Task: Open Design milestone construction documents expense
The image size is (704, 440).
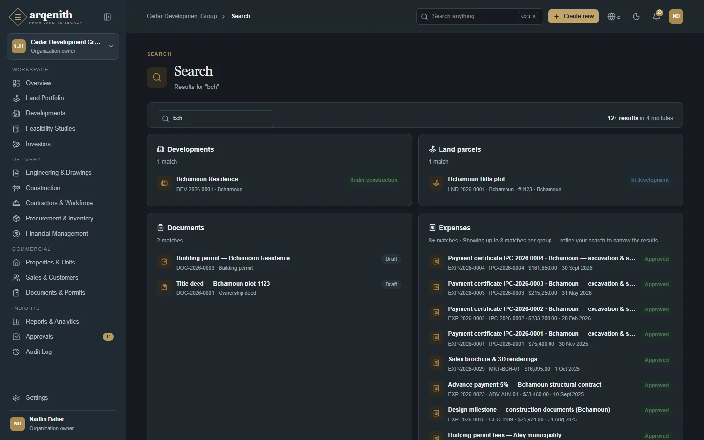Action: click(x=550, y=415)
